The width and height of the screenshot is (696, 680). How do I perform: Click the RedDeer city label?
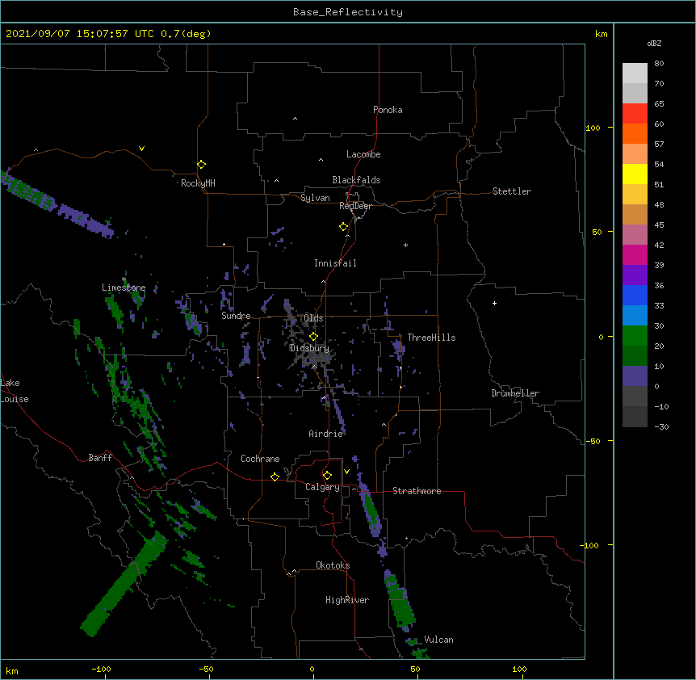point(355,206)
